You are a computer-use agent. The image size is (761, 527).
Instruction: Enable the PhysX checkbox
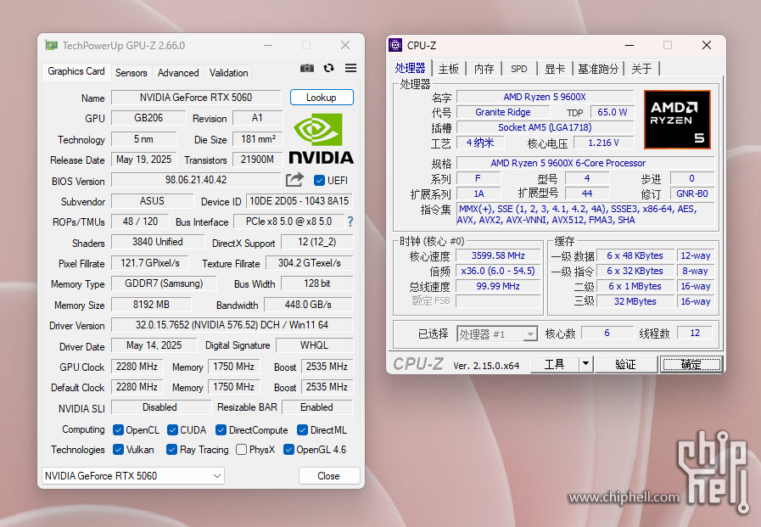tap(241, 450)
